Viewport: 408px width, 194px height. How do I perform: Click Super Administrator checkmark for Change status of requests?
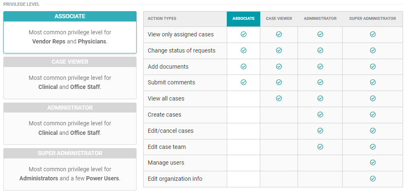pos(372,50)
